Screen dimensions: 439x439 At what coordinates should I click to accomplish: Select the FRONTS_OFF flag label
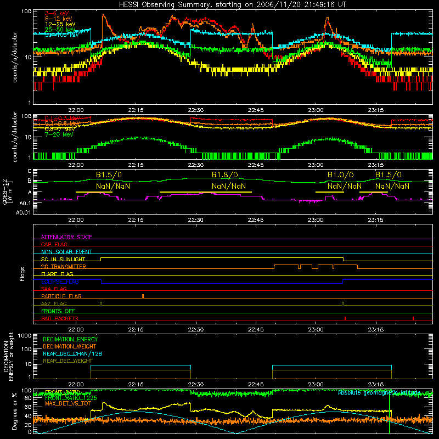[58, 311]
